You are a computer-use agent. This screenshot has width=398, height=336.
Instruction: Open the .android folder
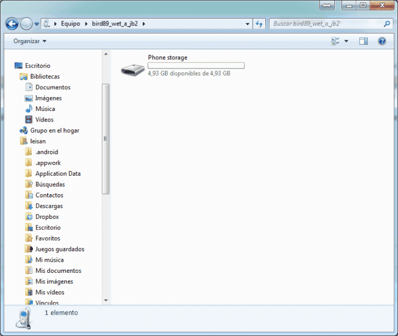click(x=47, y=152)
